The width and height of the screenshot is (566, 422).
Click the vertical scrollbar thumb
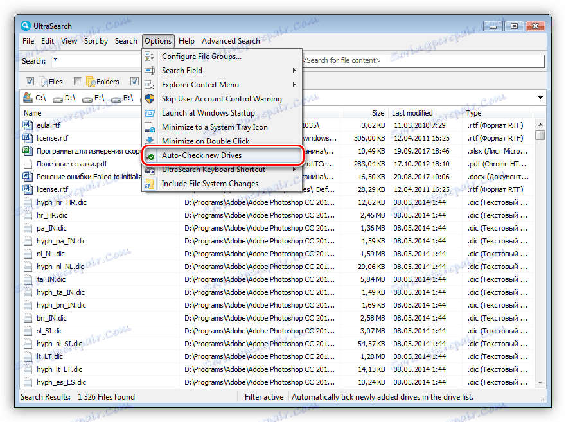[x=540, y=136]
